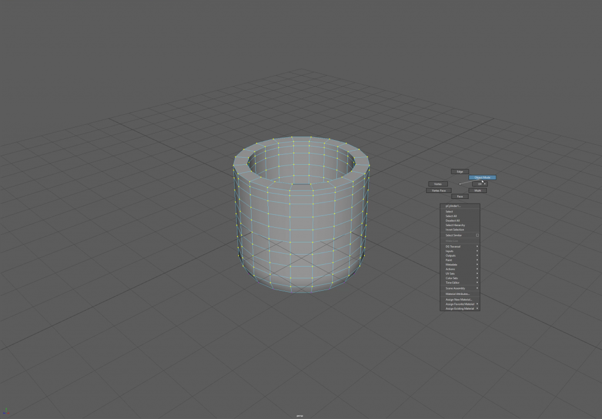Open the UV marking menu option
The width and height of the screenshot is (602, 419).
pos(480,184)
